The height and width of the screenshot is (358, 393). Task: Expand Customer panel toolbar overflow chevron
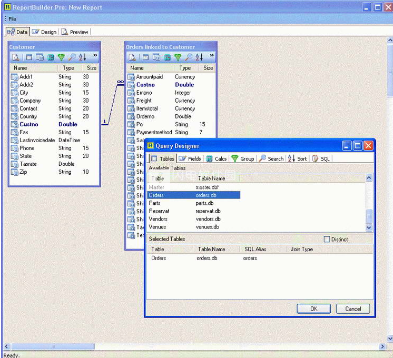tap(95, 55)
